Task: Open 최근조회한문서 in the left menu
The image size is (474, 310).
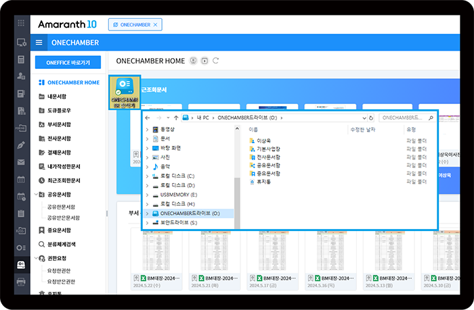Action: click(x=60, y=180)
